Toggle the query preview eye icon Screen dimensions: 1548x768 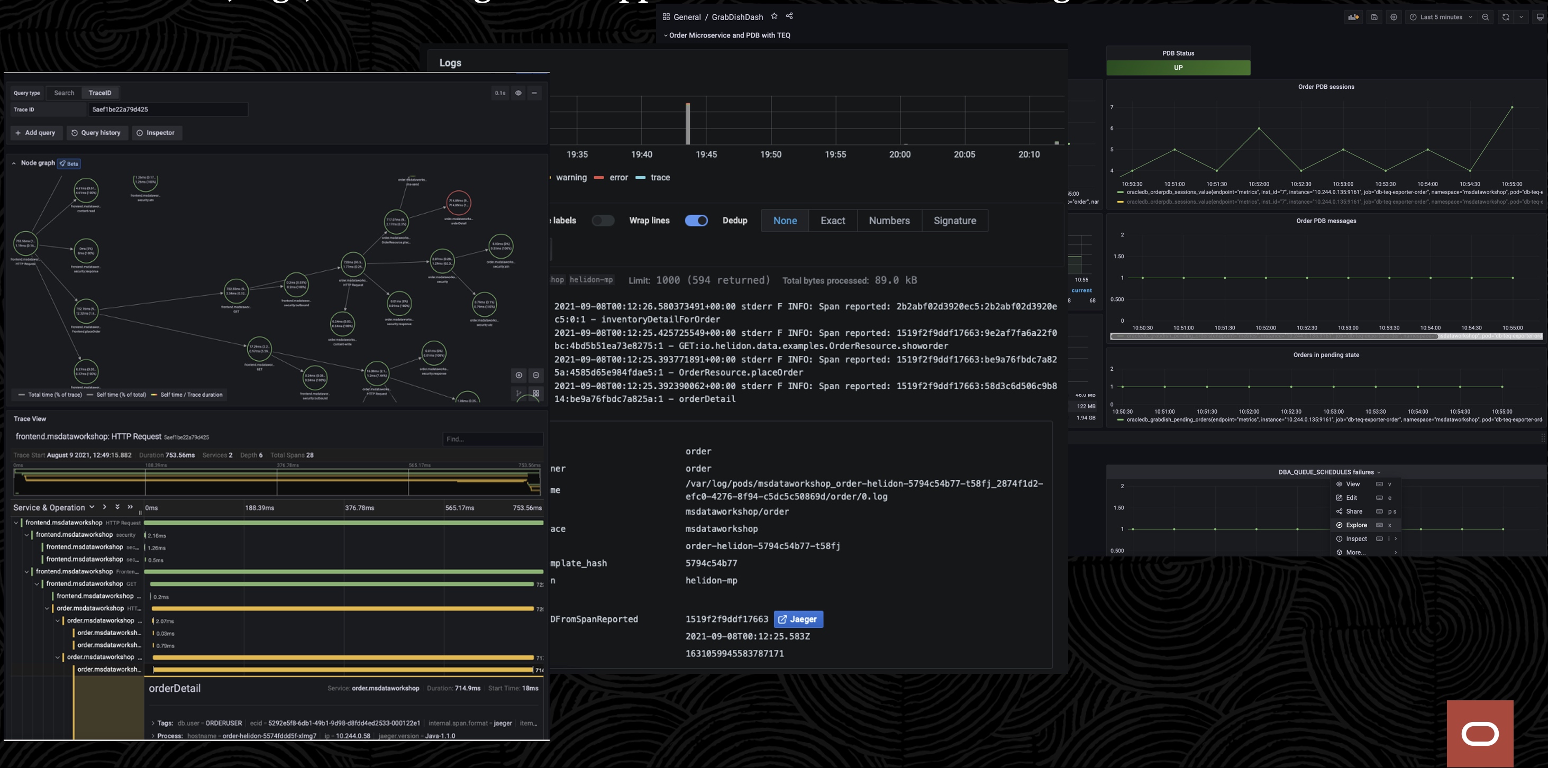coord(518,93)
